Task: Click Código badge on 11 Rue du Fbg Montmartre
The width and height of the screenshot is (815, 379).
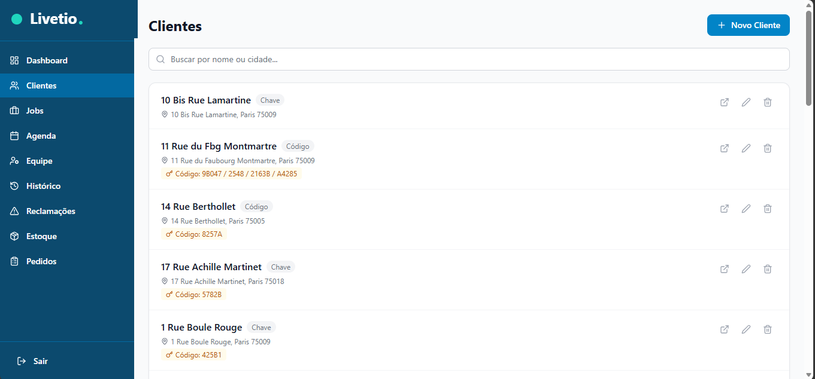Action: coord(298,146)
